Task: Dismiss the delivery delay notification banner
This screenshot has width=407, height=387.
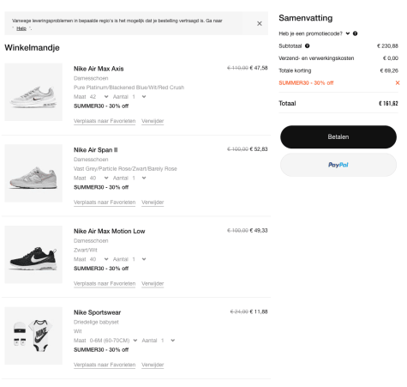Action: pos(259,23)
